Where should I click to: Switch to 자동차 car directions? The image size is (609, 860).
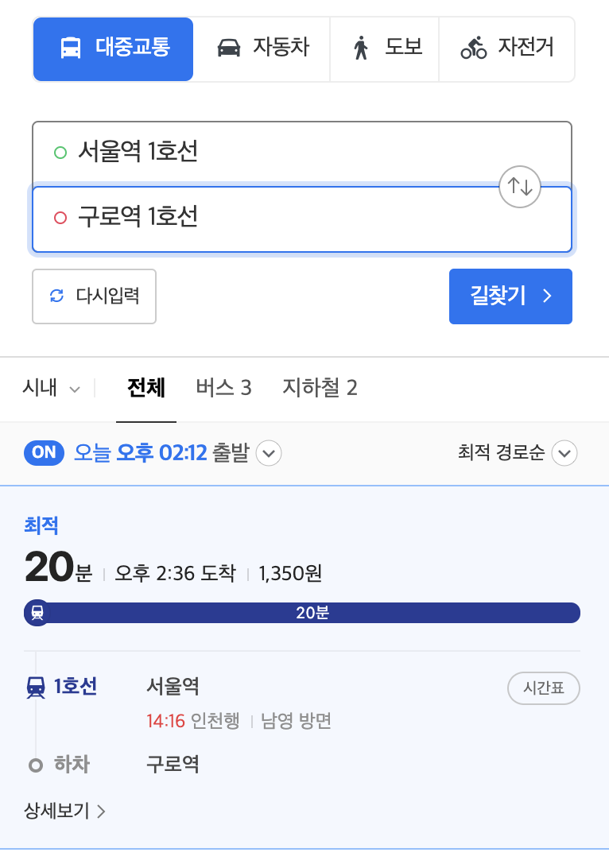pos(262,48)
